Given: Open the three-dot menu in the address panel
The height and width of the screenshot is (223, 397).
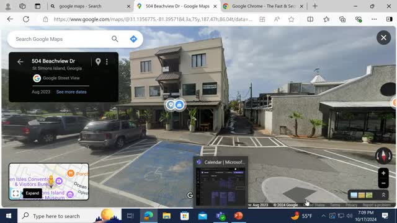Looking at the screenshot, I should pyautogui.click(x=107, y=61).
